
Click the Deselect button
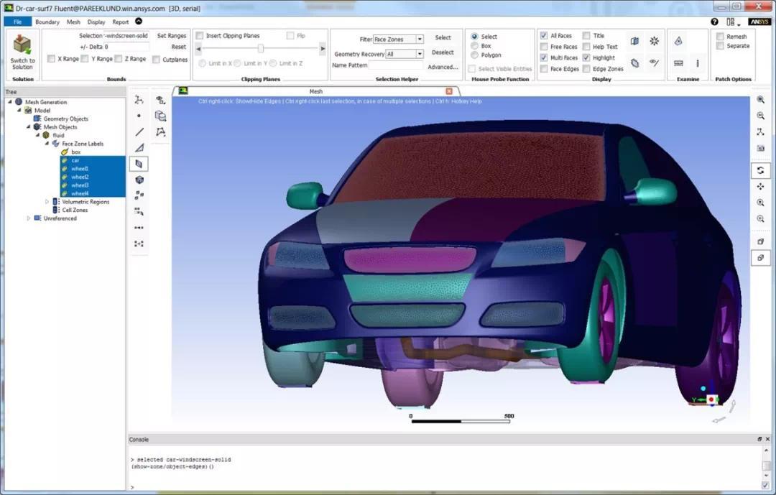point(443,52)
